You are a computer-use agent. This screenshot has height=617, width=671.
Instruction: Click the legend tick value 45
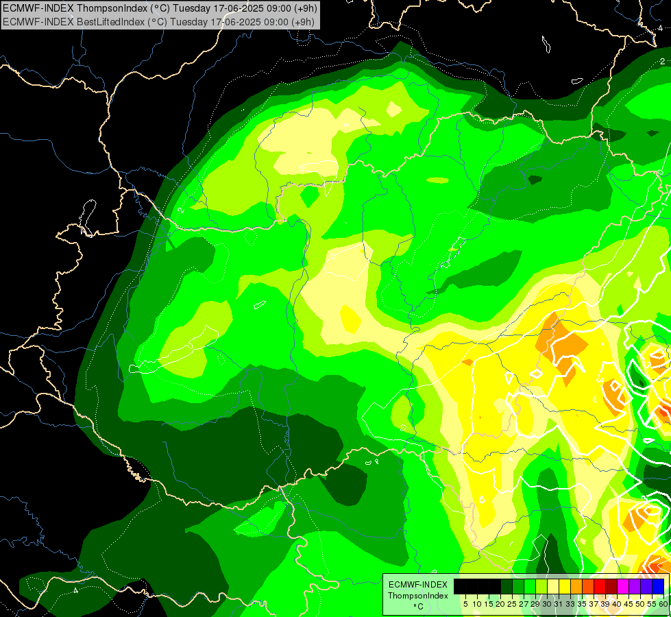point(629,604)
